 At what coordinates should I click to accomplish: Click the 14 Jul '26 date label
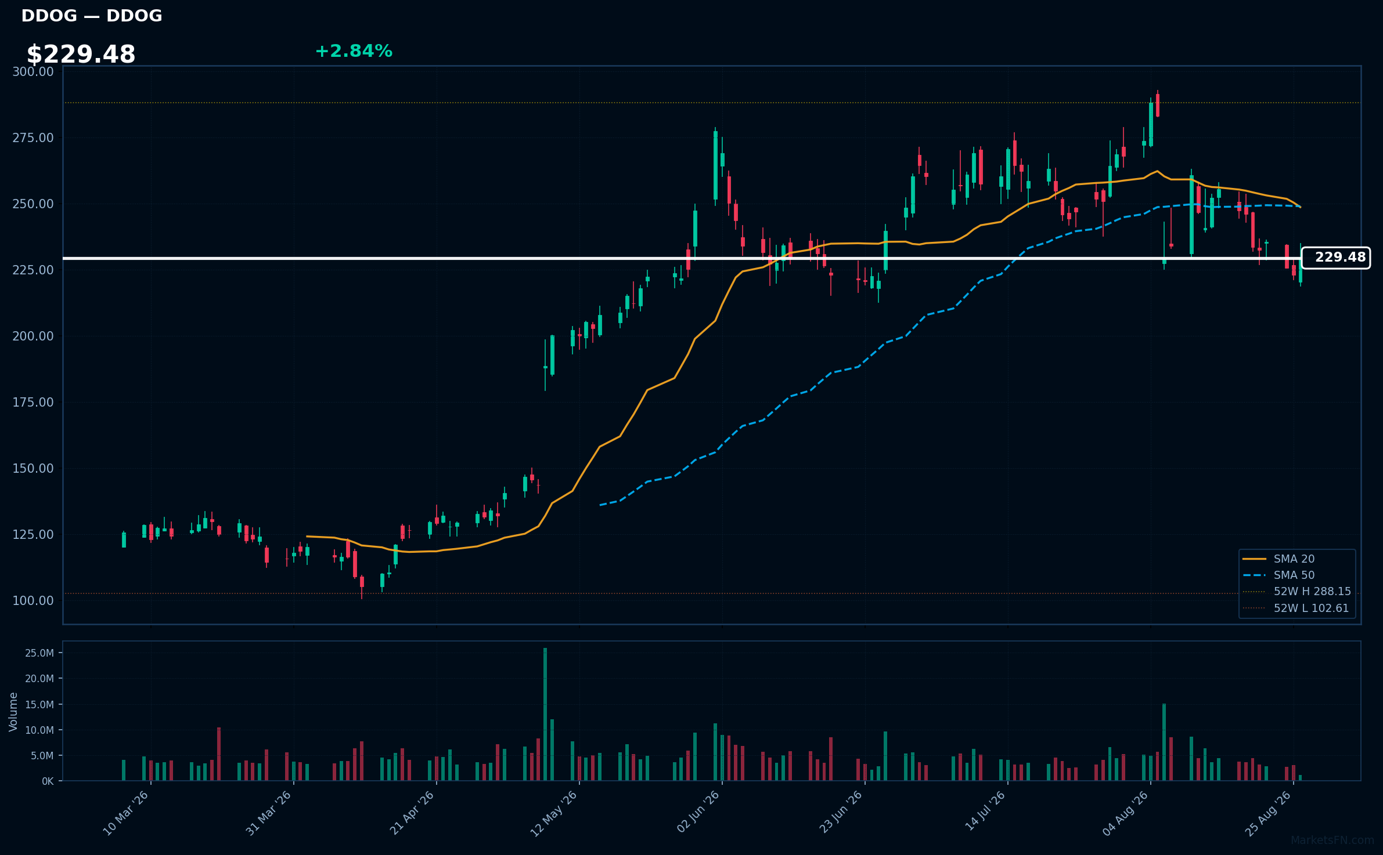point(985,811)
